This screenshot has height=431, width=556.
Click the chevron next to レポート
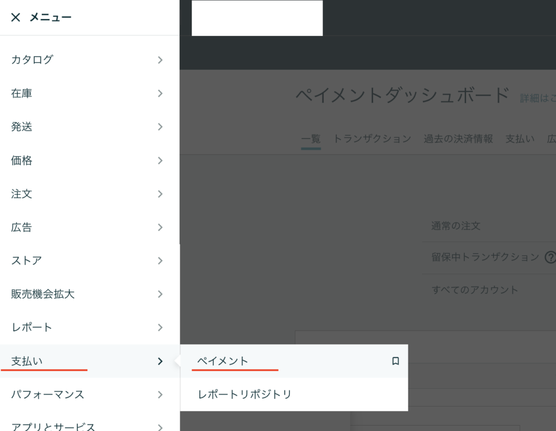pos(160,327)
